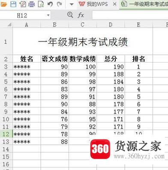Select the math score cell 92
168x170 pixels.
tap(83, 127)
